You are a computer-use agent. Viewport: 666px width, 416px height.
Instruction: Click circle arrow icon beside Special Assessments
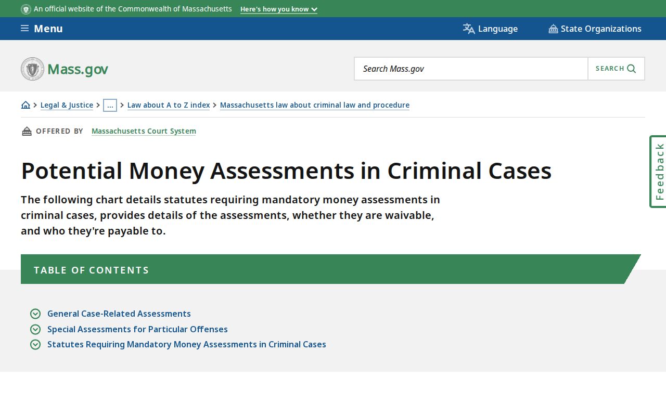click(x=35, y=329)
